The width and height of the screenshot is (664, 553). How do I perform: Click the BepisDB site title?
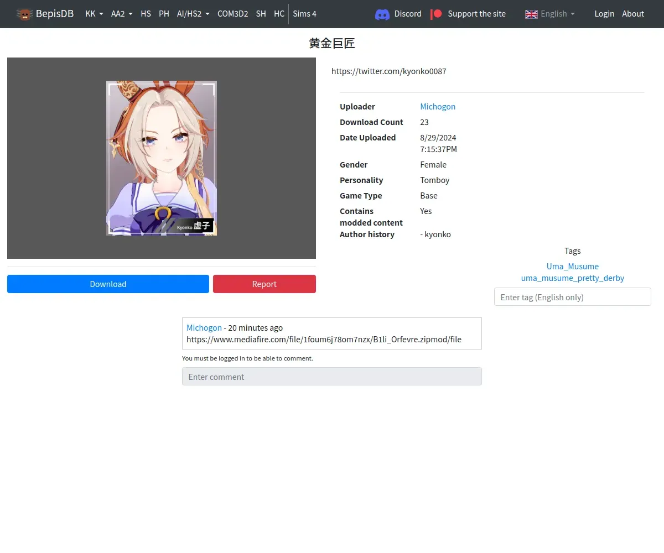[55, 14]
